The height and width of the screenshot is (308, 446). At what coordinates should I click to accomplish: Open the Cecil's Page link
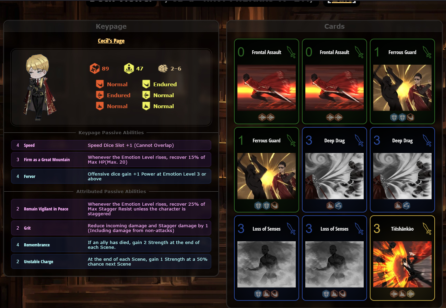pos(111,41)
